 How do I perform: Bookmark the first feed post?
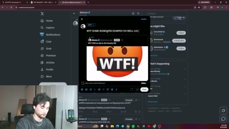point(136,112)
